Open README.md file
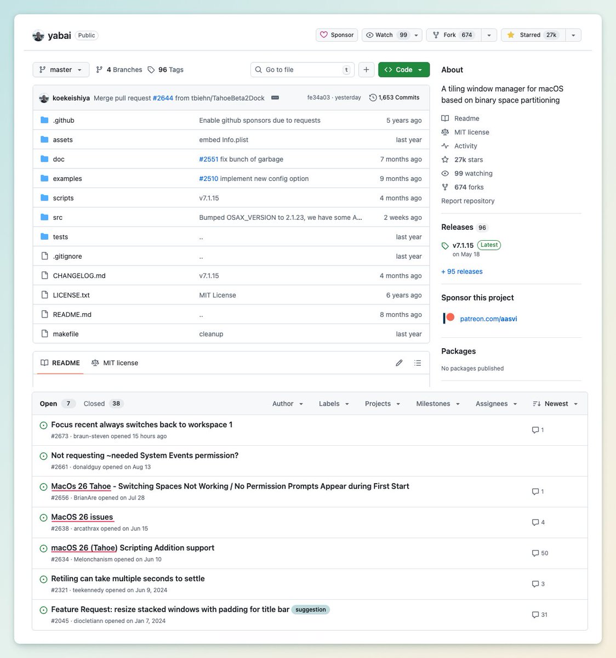The height and width of the screenshot is (658, 616). click(72, 315)
